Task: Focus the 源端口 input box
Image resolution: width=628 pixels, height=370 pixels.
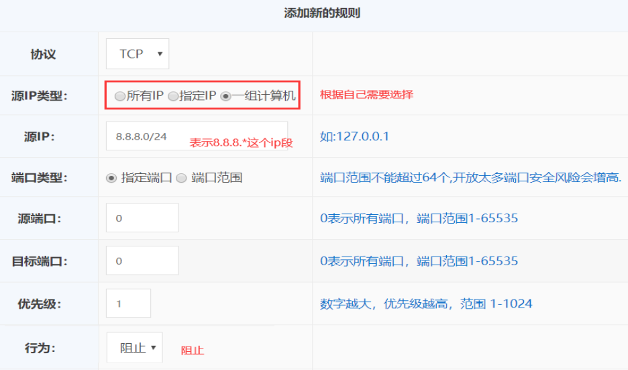Action: pyautogui.click(x=142, y=218)
